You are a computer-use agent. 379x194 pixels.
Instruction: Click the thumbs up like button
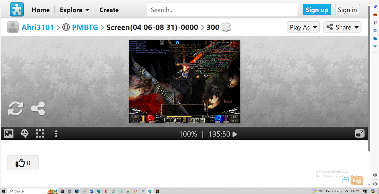coord(23,163)
